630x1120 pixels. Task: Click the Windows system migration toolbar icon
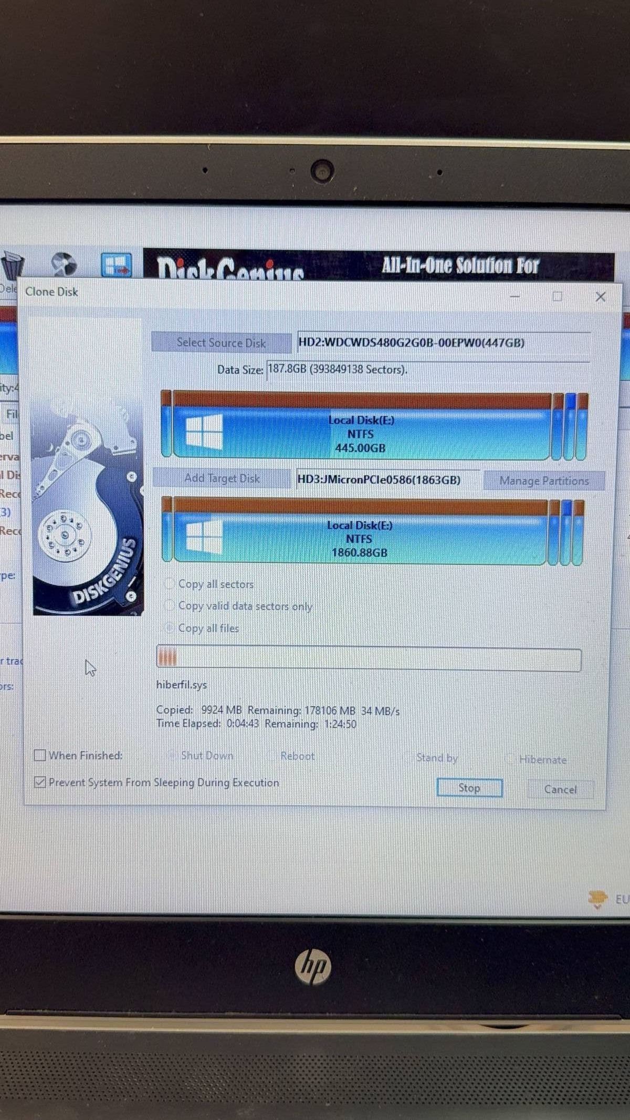[116, 265]
